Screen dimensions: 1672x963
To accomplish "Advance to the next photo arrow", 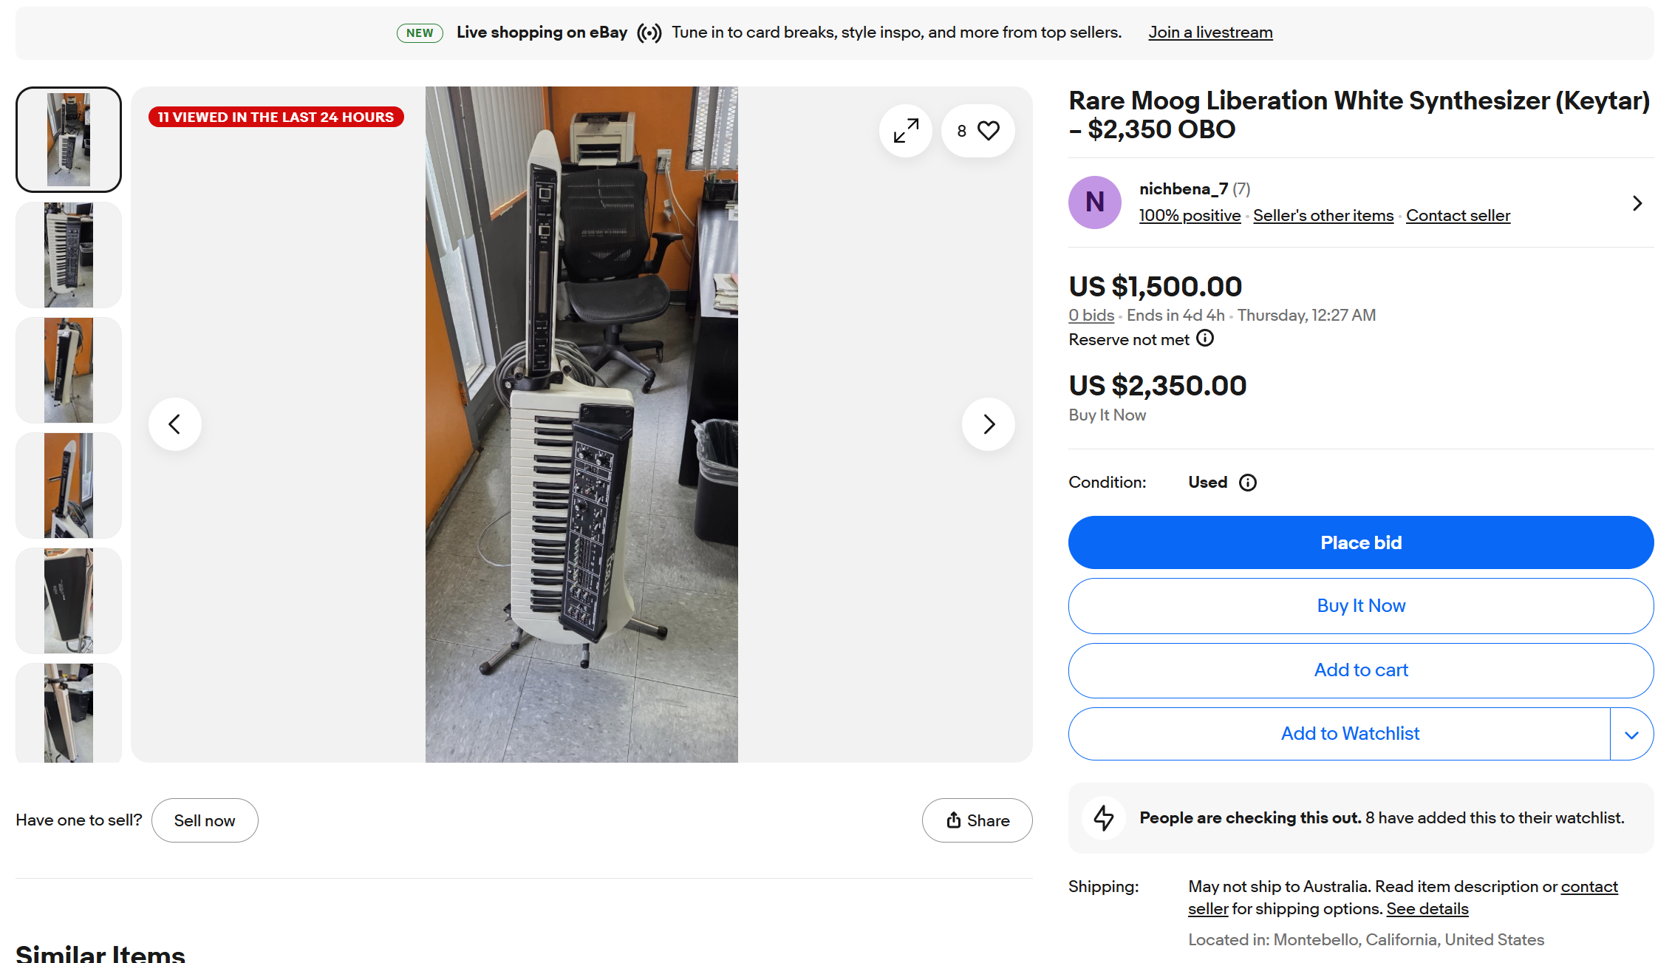I will pyautogui.click(x=989, y=424).
